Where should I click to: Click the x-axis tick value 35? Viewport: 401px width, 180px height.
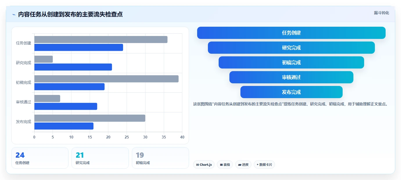164,137
